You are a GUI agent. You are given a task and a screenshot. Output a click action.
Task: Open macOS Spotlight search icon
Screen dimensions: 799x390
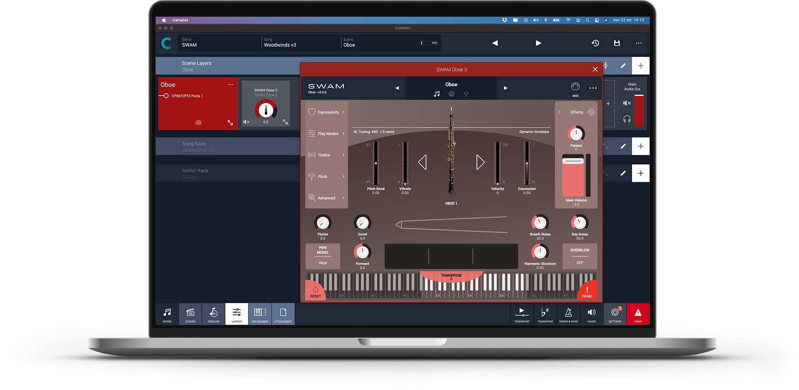coord(588,20)
